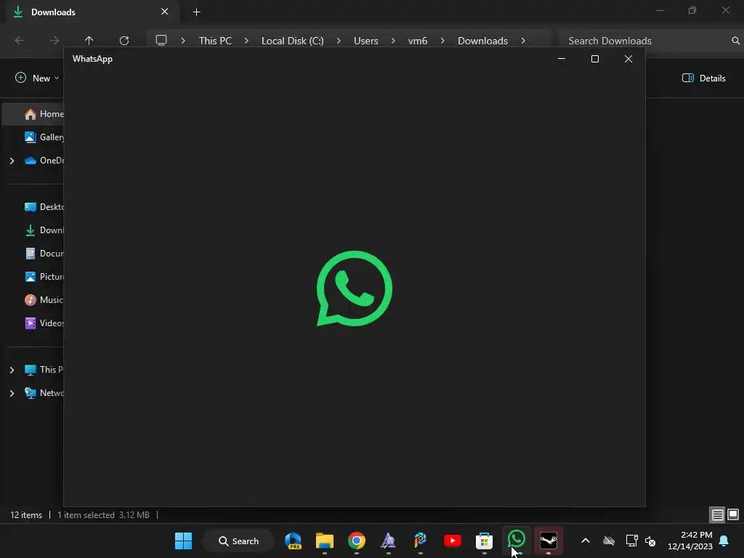Go back in File Explorer
The image size is (744, 558).
(20, 41)
